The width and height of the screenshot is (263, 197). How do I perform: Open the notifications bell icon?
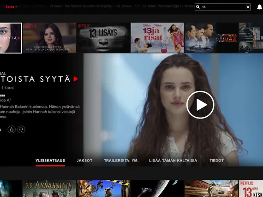(259, 7)
